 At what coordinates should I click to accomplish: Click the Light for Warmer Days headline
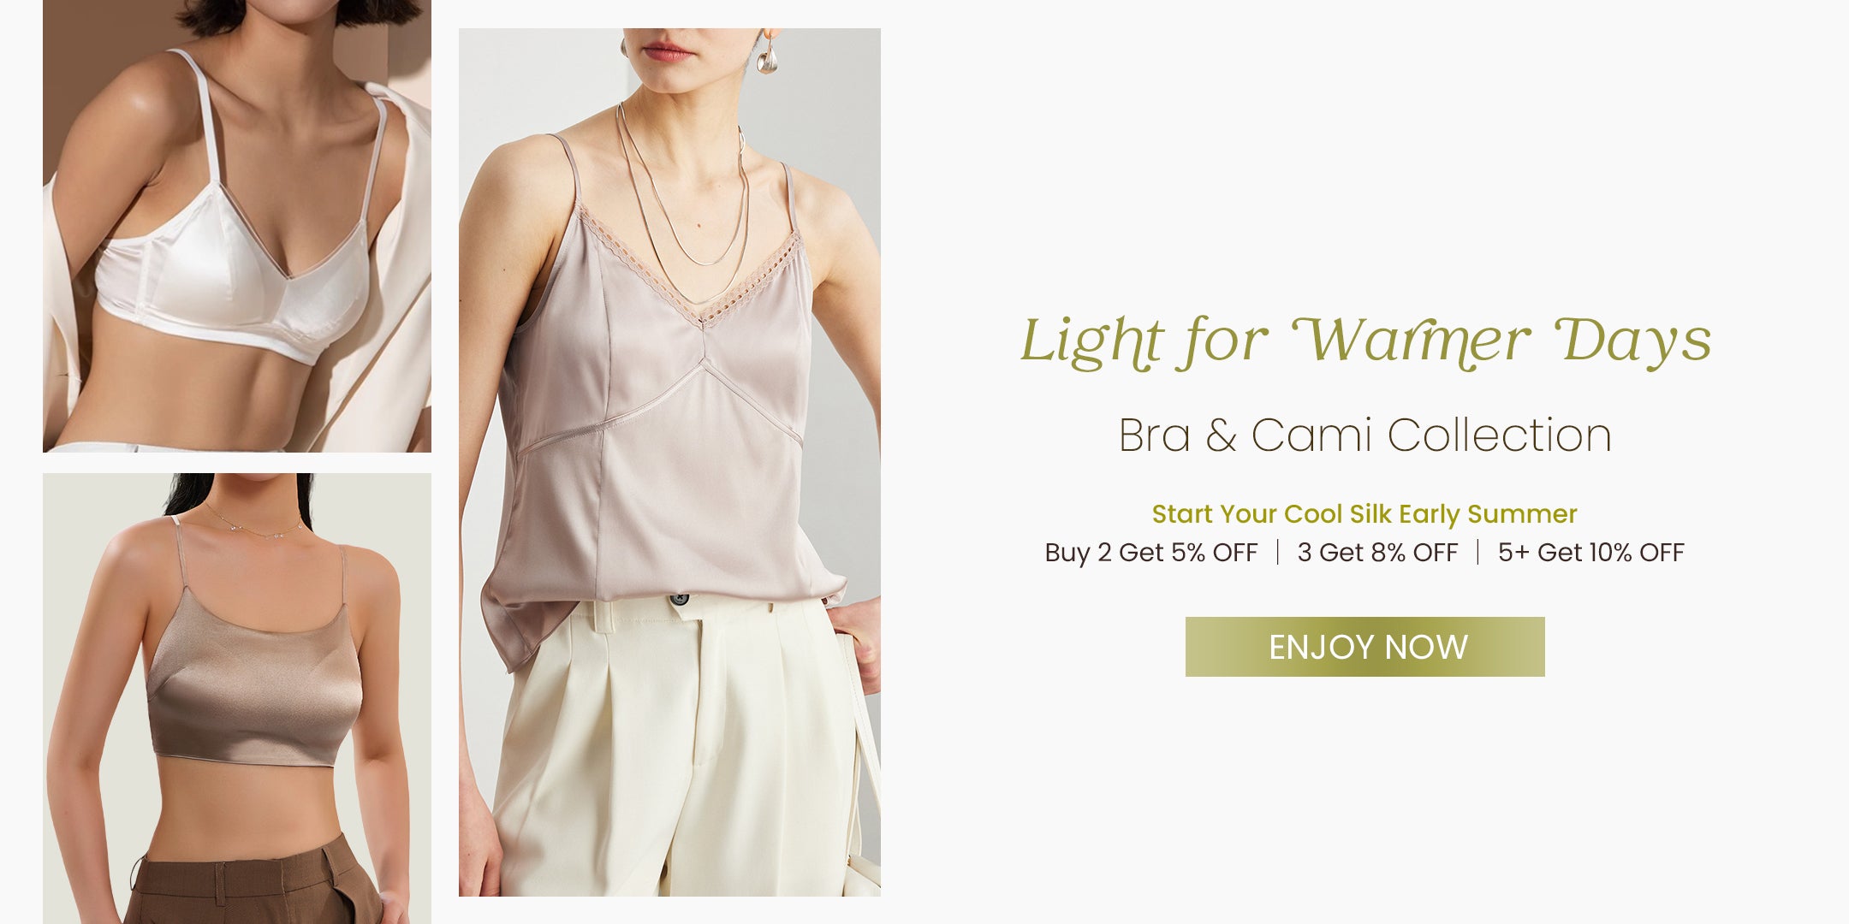pos(1365,341)
